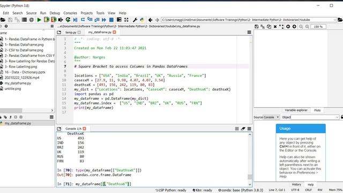Click Run selection or current line icon
The image size is (343, 193).
[61, 20]
